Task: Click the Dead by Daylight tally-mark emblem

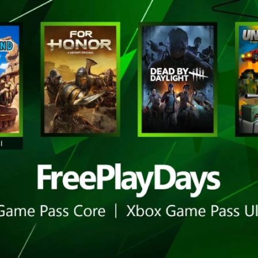Action: pyautogui.click(x=199, y=75)
